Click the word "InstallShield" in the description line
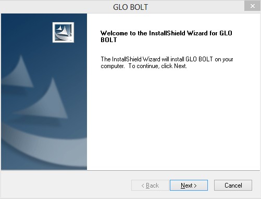This screenshot has width=261, height=199. (x=127, y=59)
